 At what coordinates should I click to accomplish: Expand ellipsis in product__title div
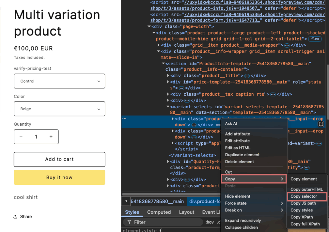coord(247,76)
